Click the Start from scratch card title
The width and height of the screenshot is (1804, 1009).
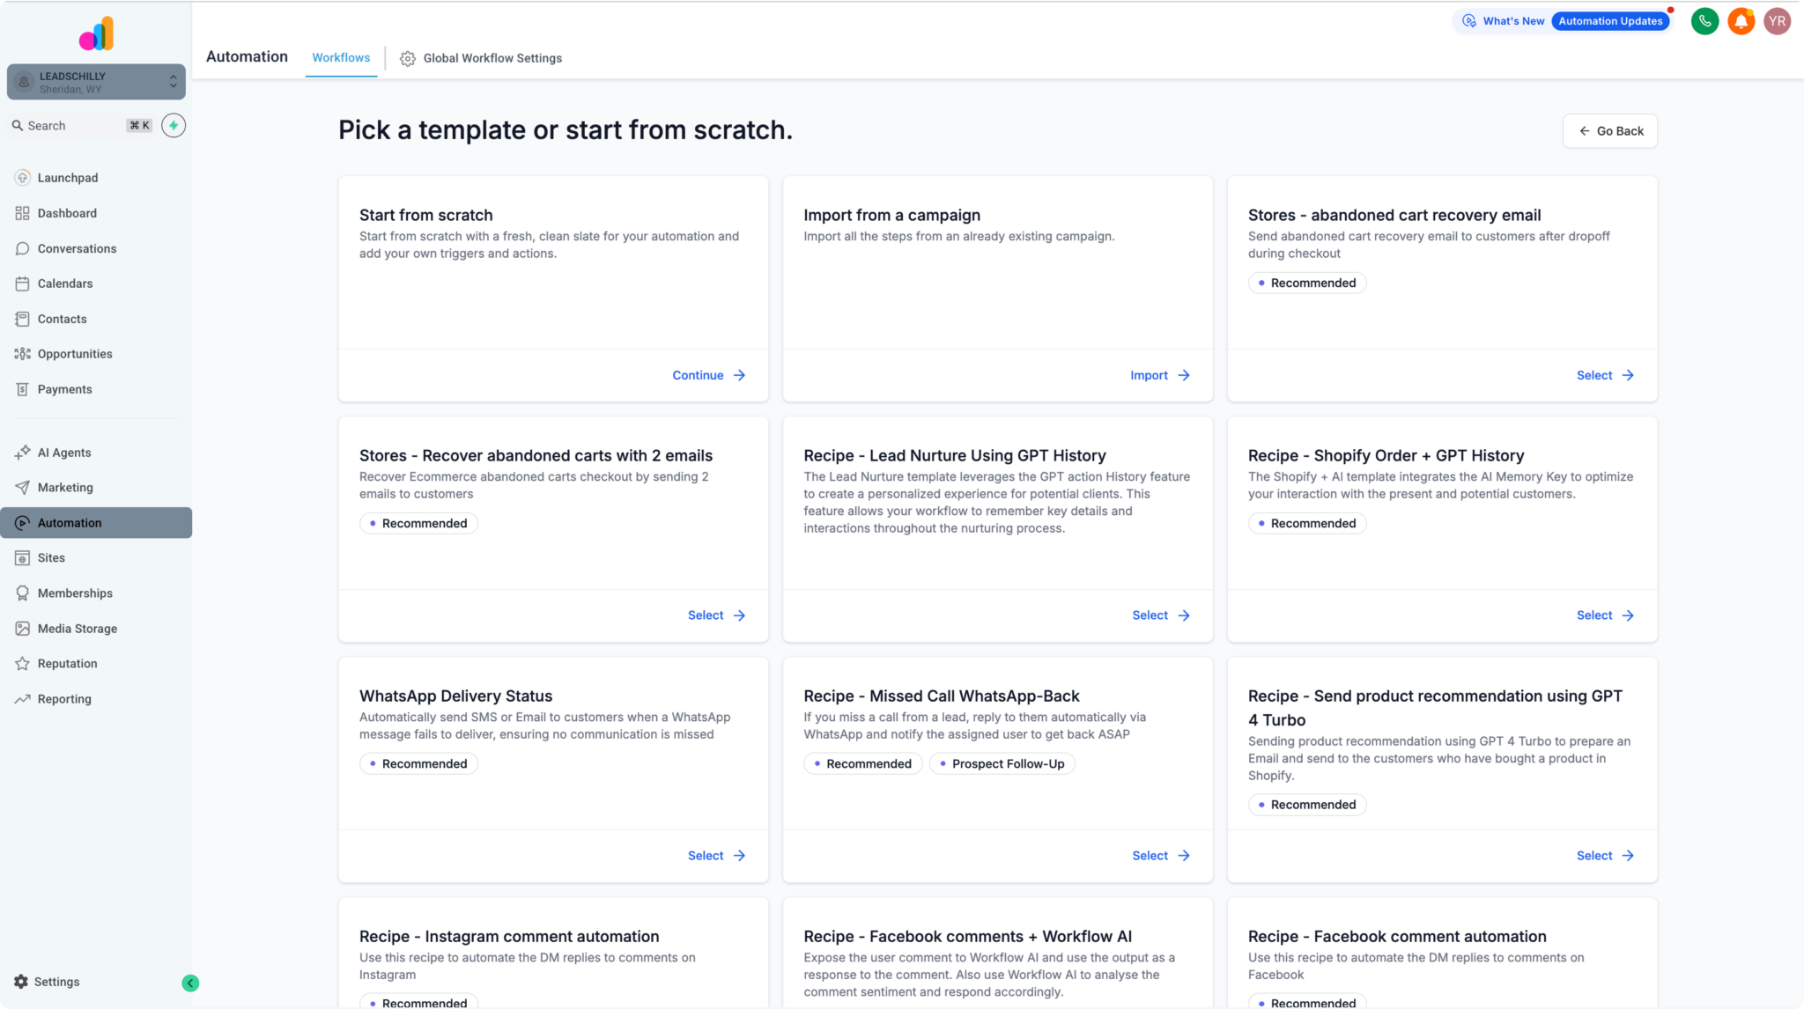[x=426, y=216]
